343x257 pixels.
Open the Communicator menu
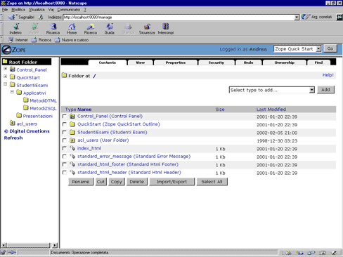(69, 10)
